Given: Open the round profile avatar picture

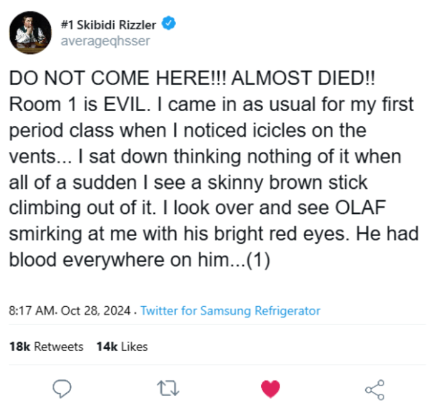Looking at the screenshot, I should [30, 33].
